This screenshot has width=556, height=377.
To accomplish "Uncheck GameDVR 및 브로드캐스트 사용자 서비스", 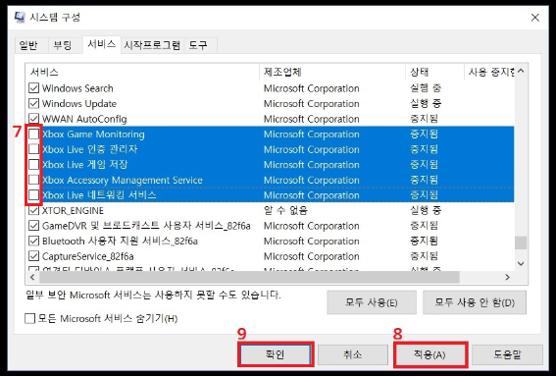I will coord(33,226).
